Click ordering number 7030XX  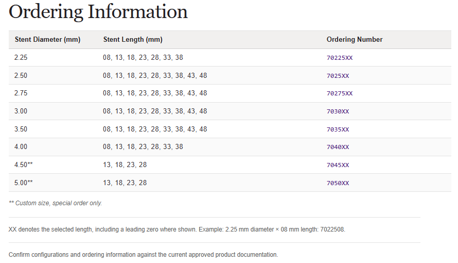pos(338,111)
